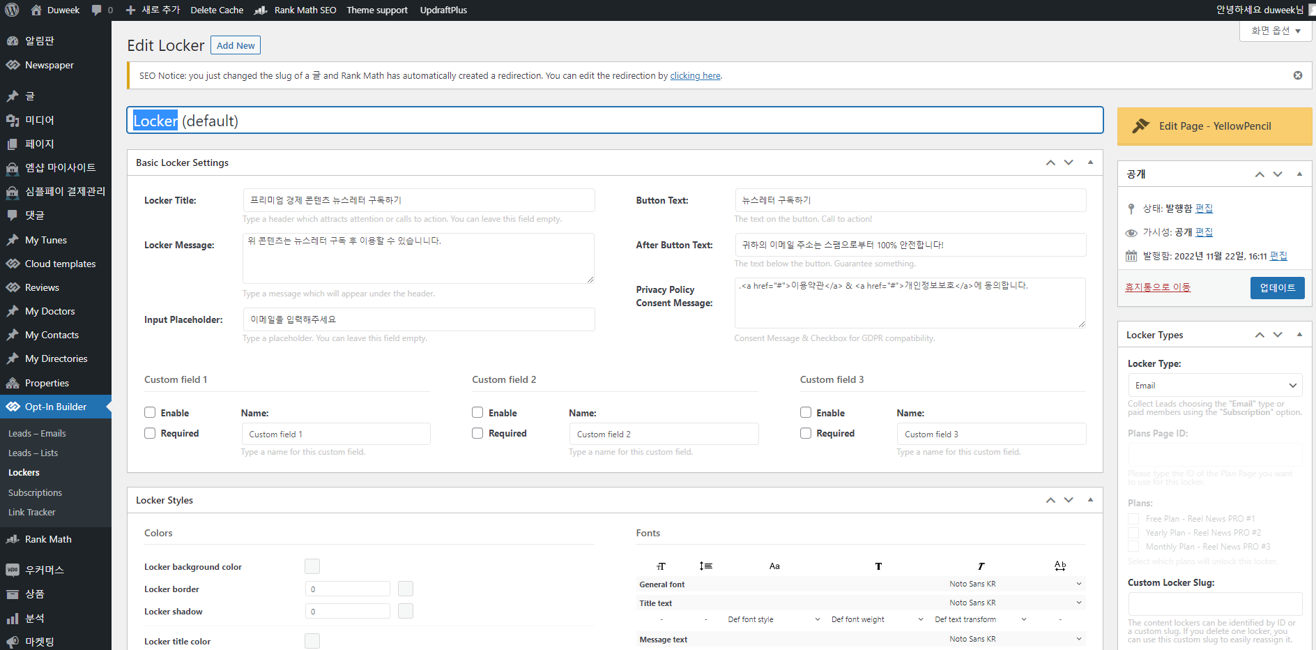Screen dimensions: 1316x650
Task: Open Leads – Lists submenu
Action: pyautogui.click(x=33, y=453)
